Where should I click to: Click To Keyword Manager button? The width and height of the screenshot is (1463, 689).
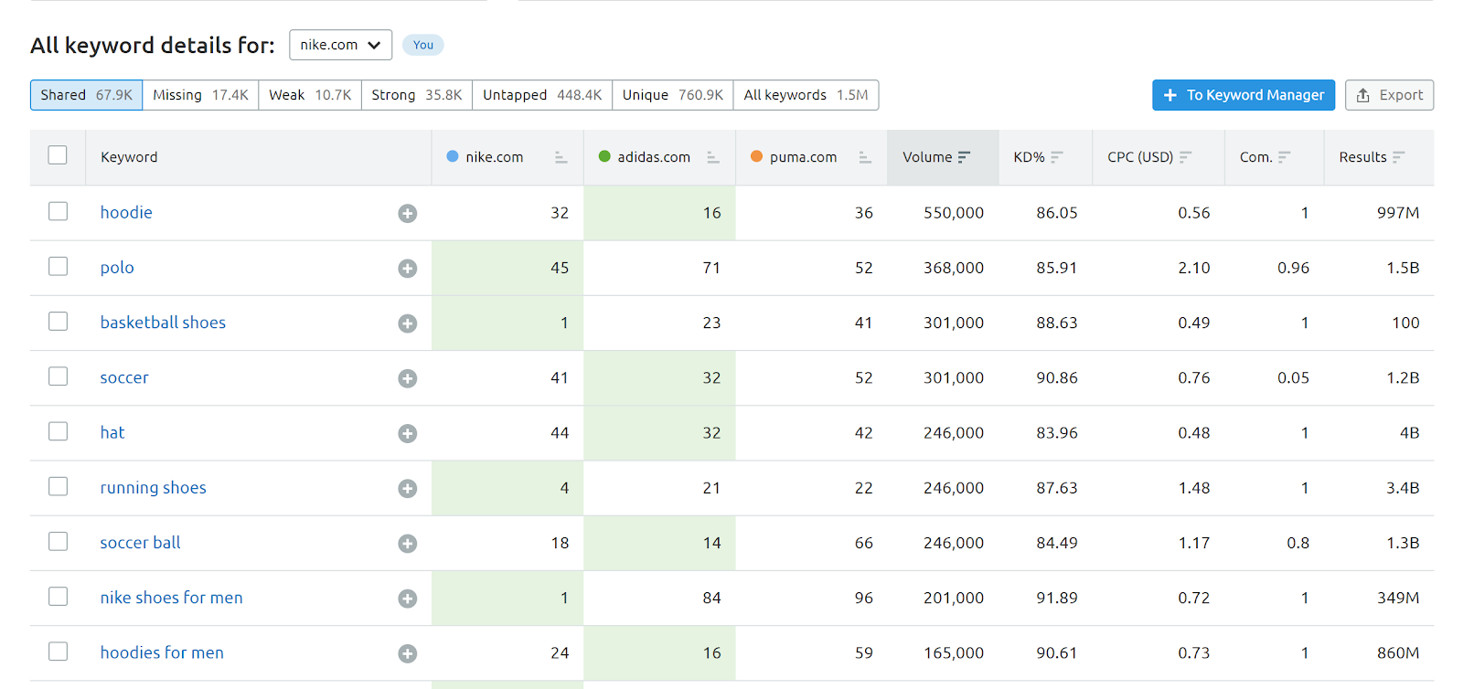tap(1244, 95)
